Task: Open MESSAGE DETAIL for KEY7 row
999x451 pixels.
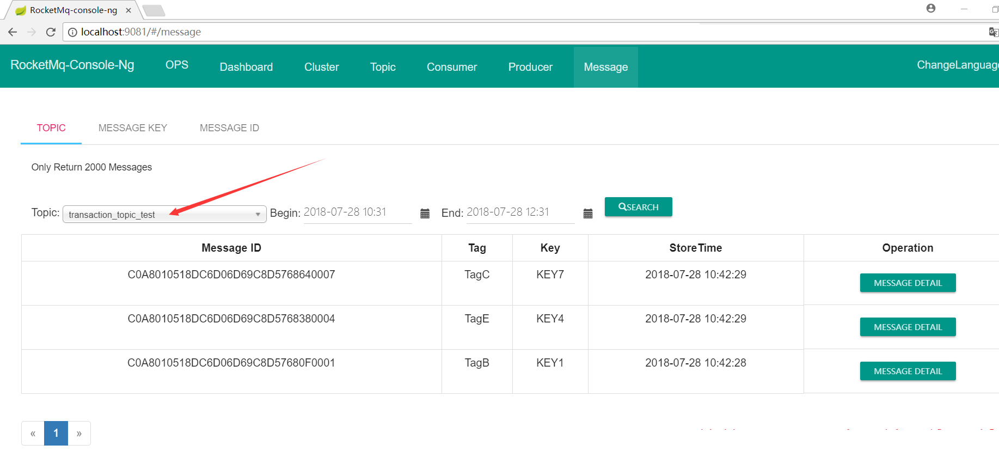Action: pos(908,283)
